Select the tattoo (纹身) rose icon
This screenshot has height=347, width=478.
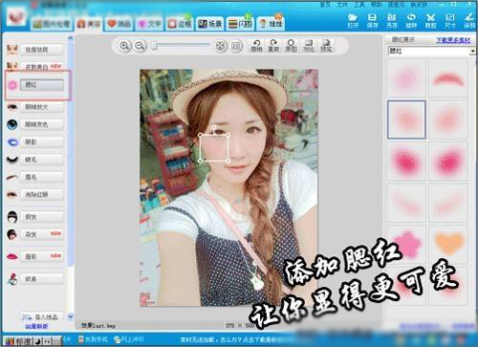pyautogui.click(x=12, y=279)
